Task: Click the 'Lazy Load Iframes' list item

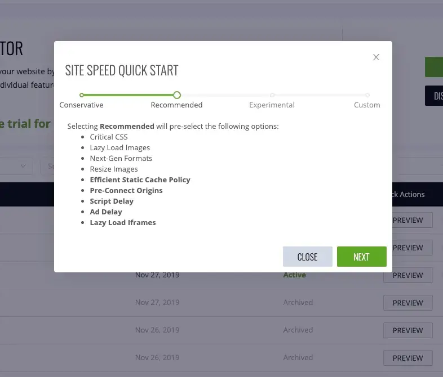Action: click(x=123, y=222)
